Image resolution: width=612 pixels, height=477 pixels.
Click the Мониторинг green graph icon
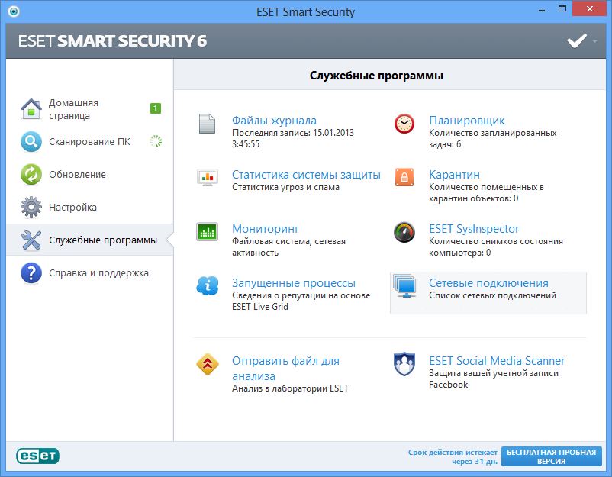tap(208, 232)
